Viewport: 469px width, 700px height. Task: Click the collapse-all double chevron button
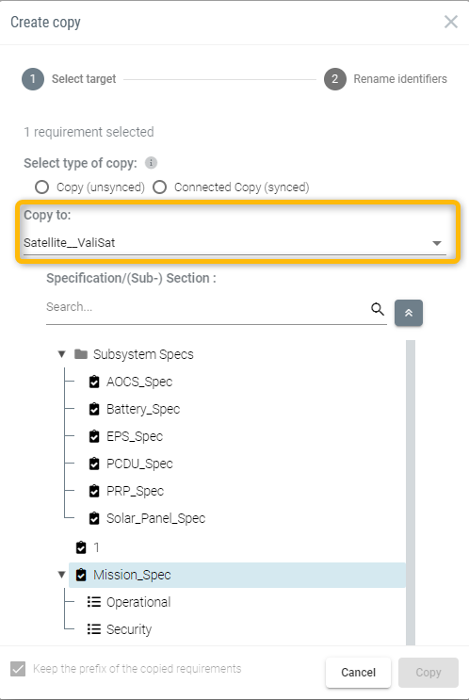pyautogui.click(x=409, y=313)
